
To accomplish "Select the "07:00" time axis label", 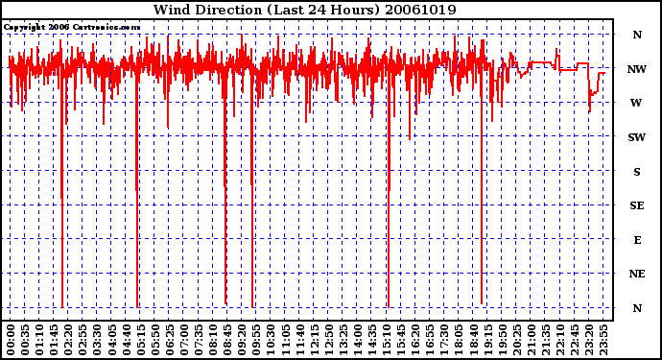I will [184, 340].
